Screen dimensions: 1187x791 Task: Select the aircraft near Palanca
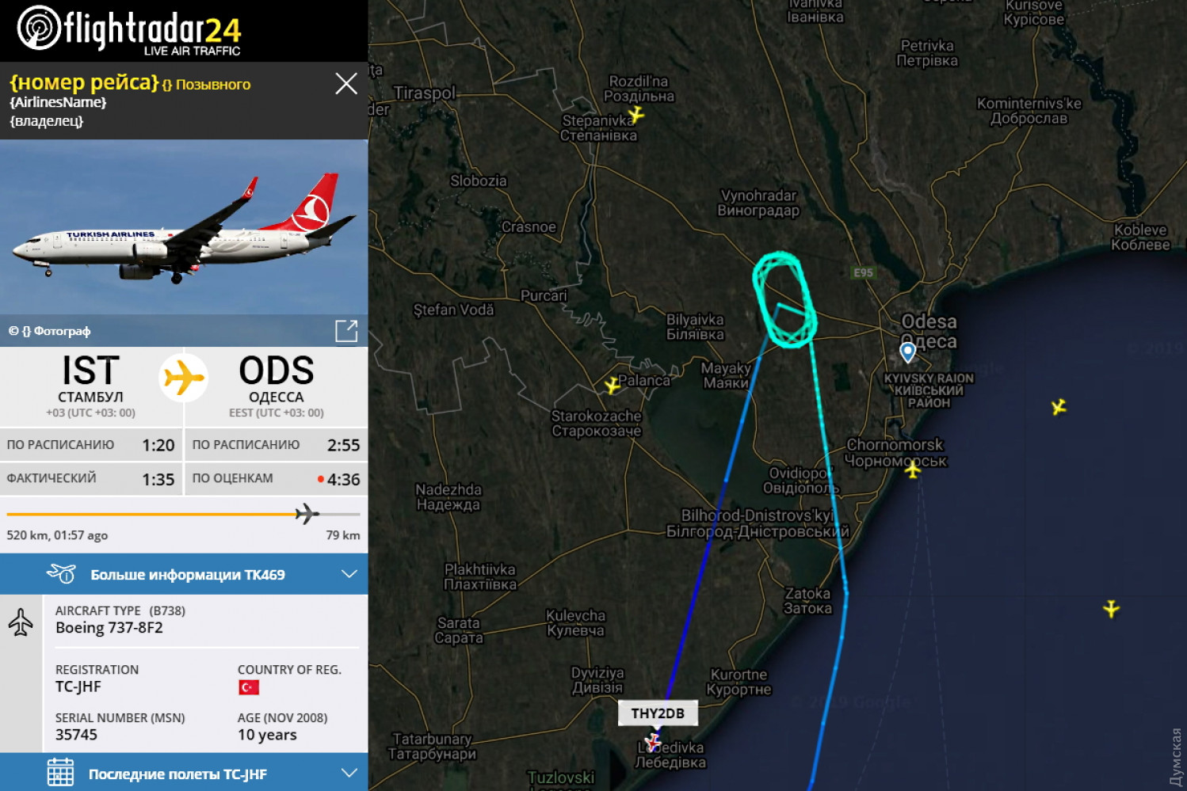613,386
